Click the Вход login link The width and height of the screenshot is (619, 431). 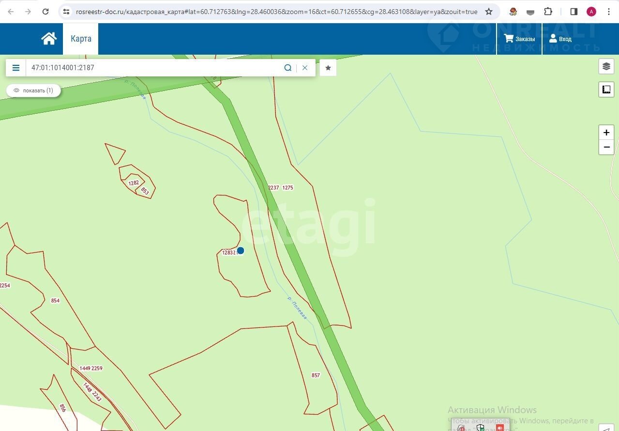[x=560, y=39]
